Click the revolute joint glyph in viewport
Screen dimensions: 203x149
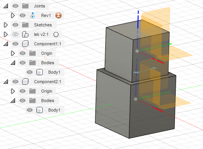136,73
